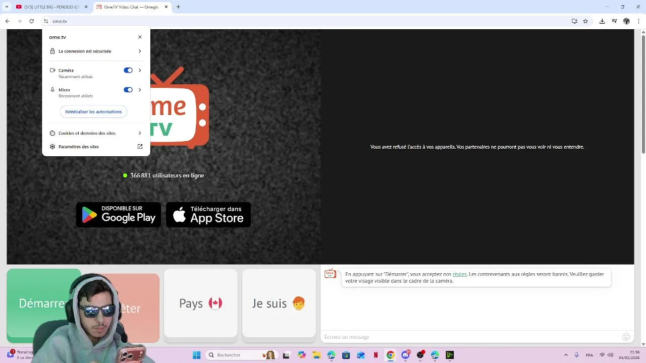Click the Écrivez un message input field
This screenshot has width=646, height=363.
[x=469, y=337]
